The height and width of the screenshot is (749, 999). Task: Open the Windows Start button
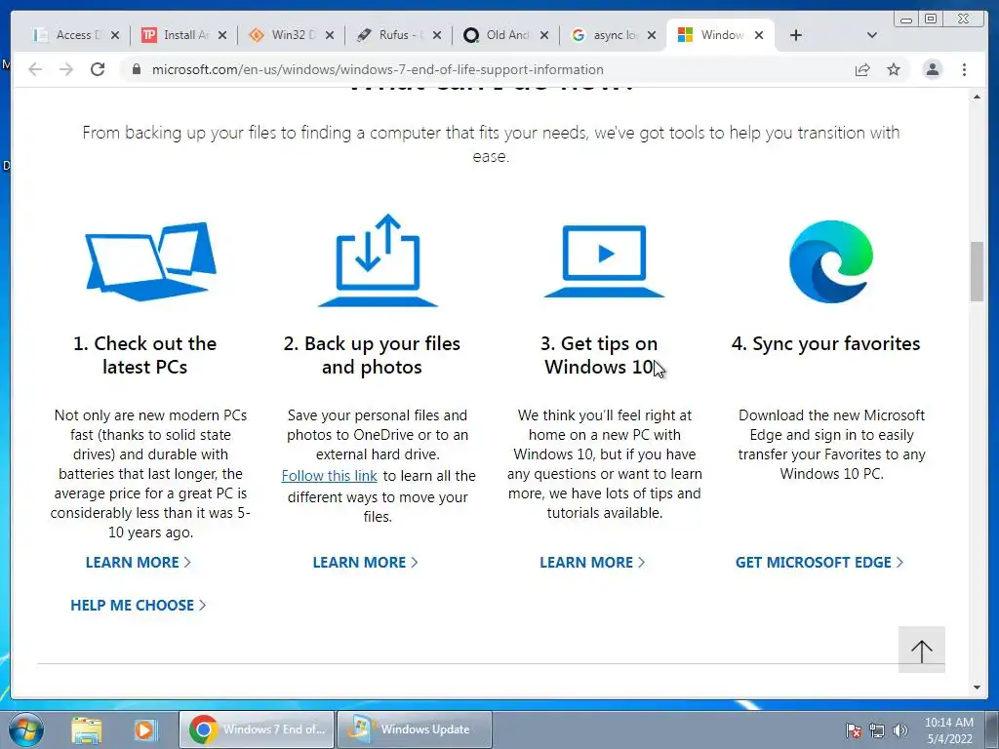pyautogui.click(x=26, y=729)
